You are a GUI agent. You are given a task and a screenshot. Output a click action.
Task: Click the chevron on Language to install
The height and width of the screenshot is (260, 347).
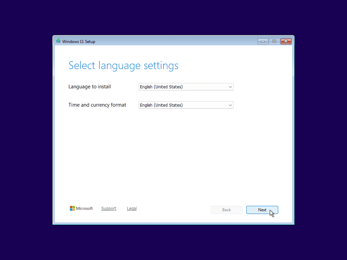pyautogui.click(x=230, y=87)
